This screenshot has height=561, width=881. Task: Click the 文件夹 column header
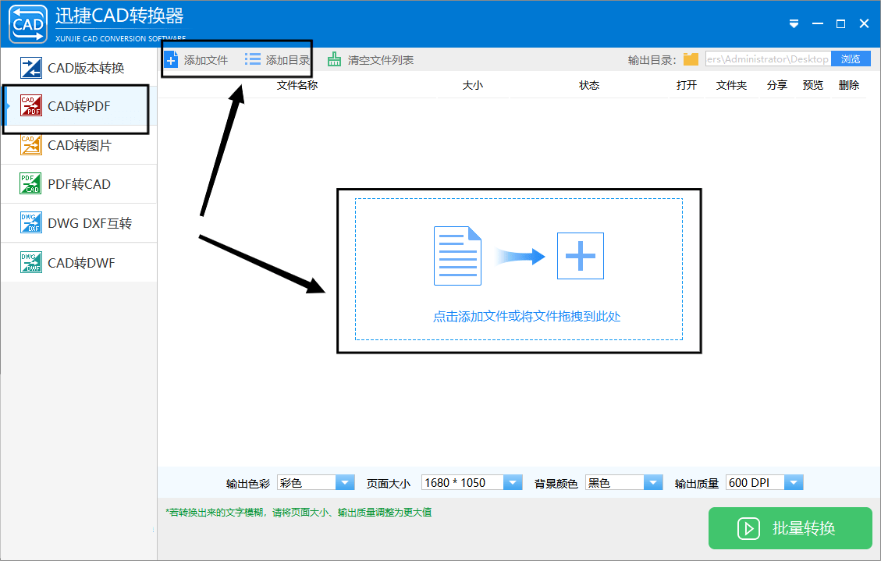pyautogui.click(x=731, y=85)
